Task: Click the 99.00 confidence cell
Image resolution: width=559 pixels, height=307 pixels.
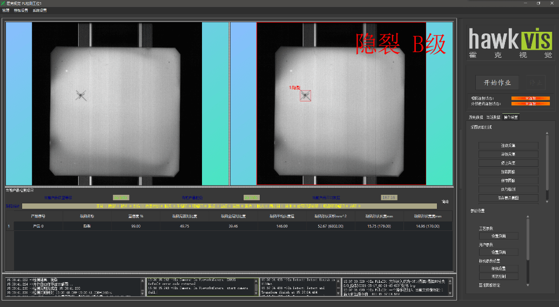Action: pos(136,226)
